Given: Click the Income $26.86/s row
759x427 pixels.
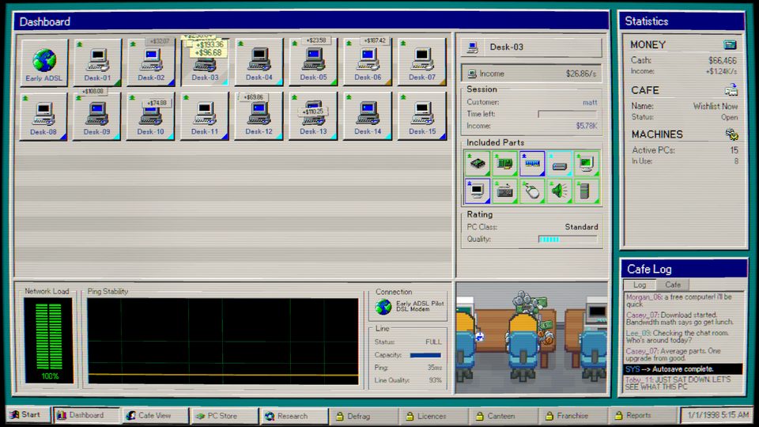Looking at the screenshot, I should click(531, 74).
